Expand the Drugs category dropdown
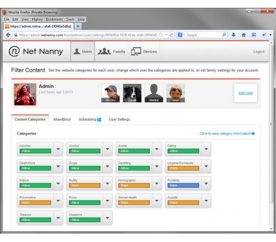Image resolution: width=276 pixels, height=242 pixels. 107,166
